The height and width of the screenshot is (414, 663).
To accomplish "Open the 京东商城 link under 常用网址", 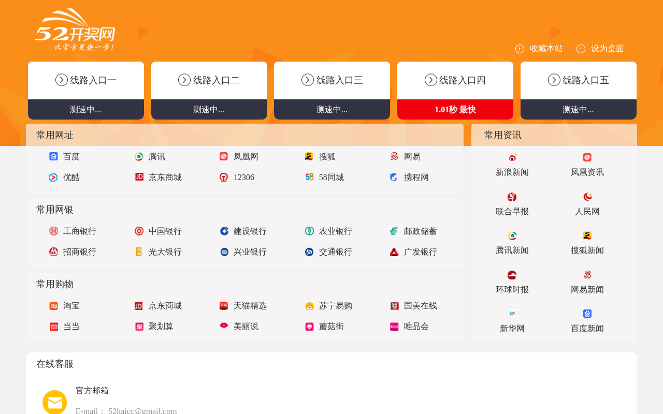I will point(165,178).
